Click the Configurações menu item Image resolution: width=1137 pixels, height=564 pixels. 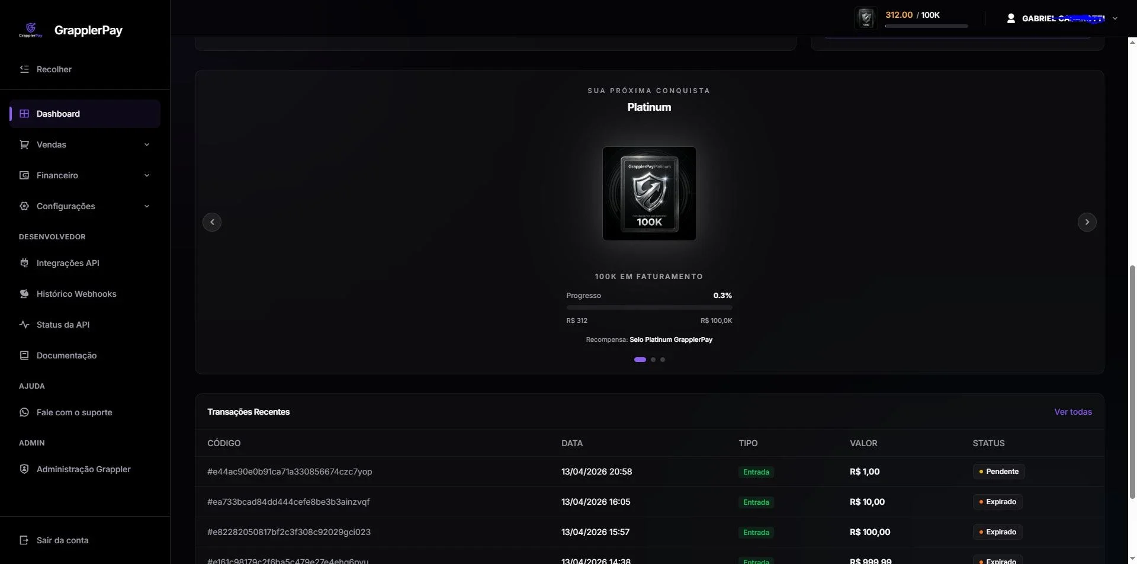click(85, 206)
